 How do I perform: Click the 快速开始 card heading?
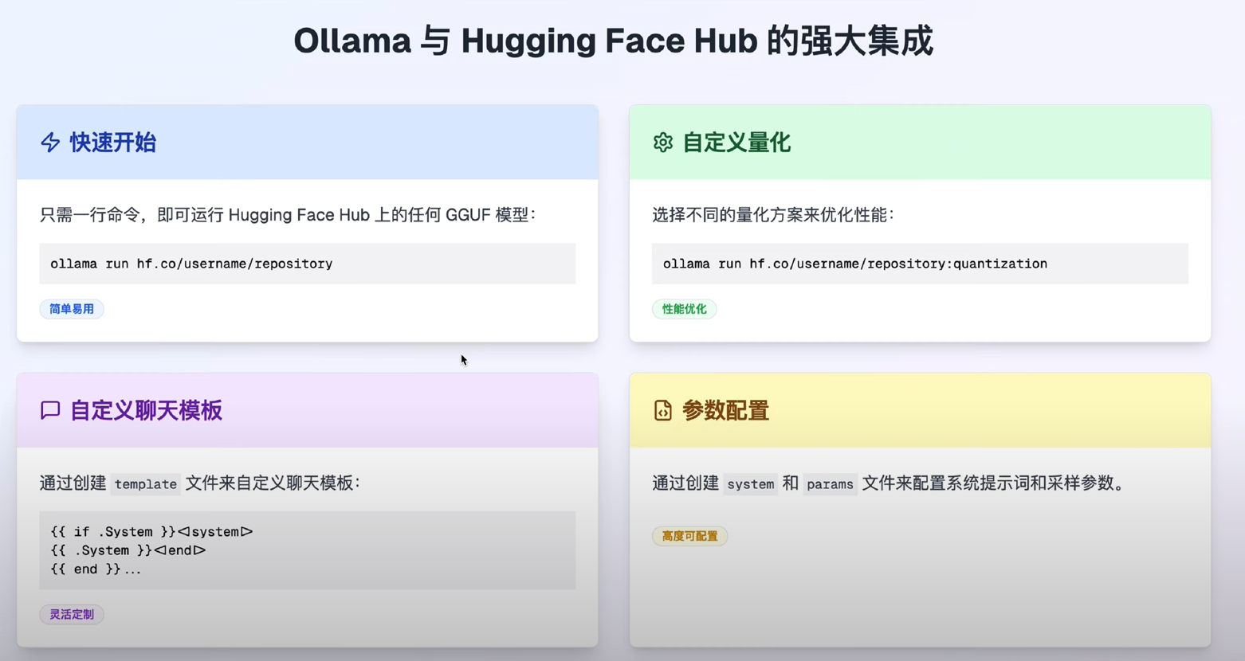coord(113,143)
